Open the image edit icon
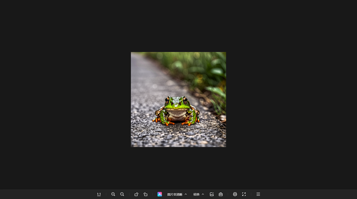The image size is (357, 199). coord(212,194)
